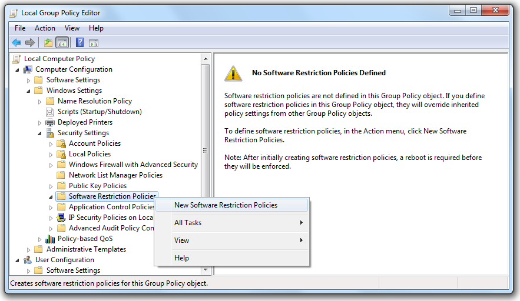The width and height of the screenshot is (520, 301).
Task: Open the All Tasks submenu
Action: (x=232, y=223)
